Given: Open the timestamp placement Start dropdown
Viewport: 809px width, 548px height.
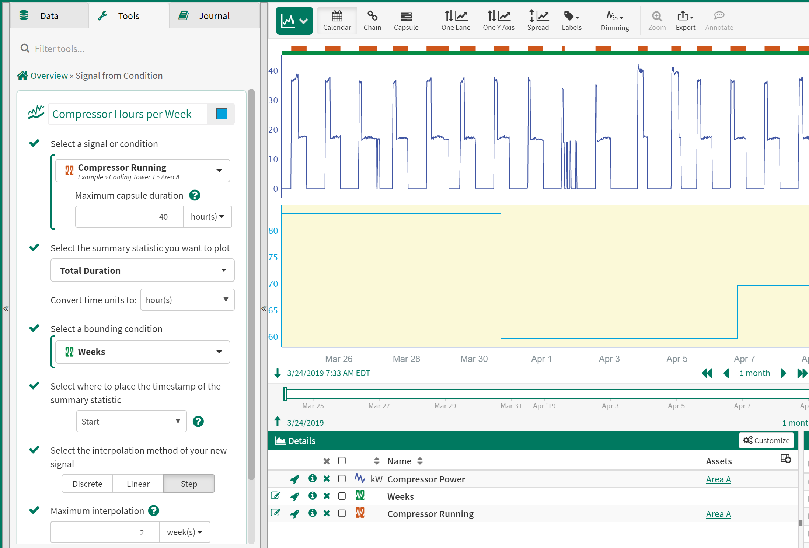Looking at the screenshot, I should [131, 421].
